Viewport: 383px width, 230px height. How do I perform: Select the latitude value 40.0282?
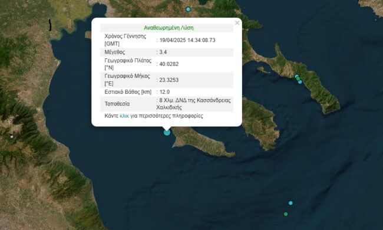click(x=169, y=64)
